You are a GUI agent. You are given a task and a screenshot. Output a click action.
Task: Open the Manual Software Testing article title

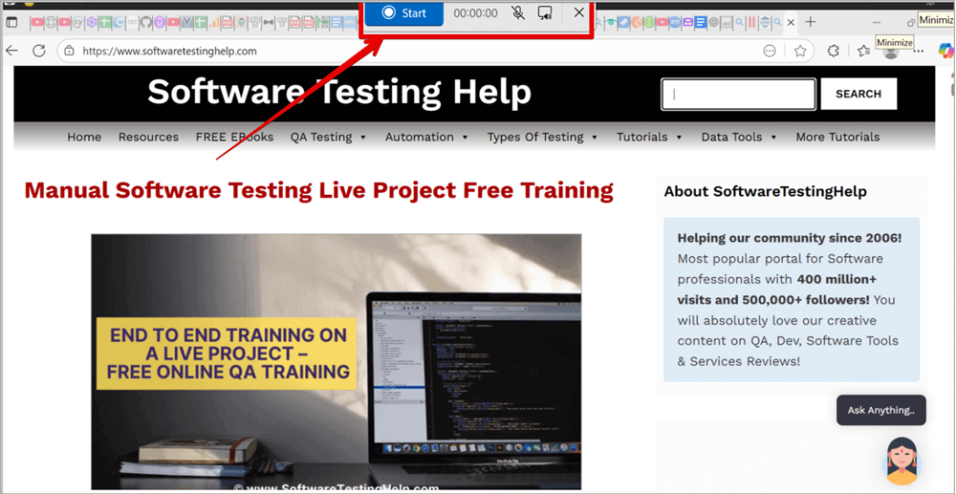tap(318, 190)
